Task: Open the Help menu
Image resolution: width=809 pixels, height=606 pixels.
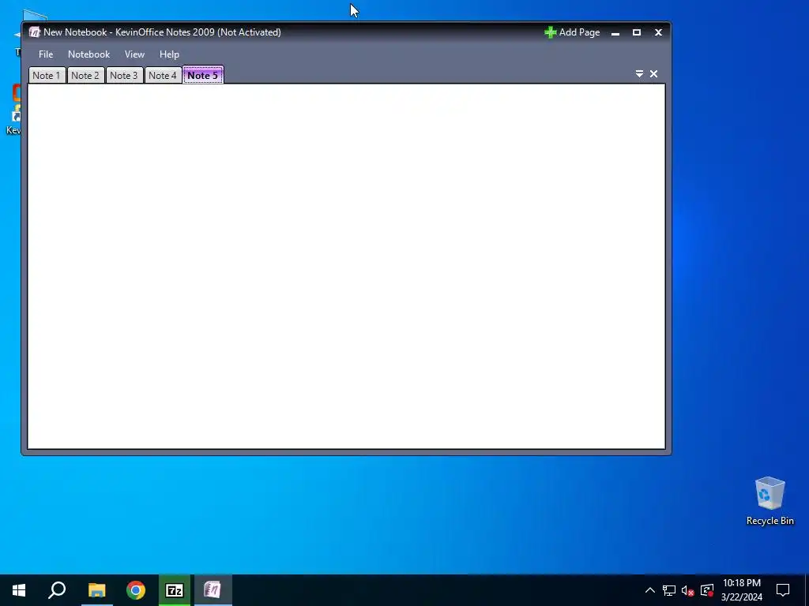Action: click(x=169, y=54)
